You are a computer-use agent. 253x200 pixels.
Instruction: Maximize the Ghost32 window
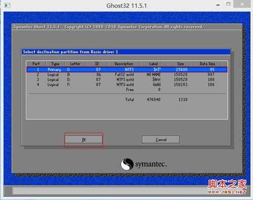coord(228,4)
